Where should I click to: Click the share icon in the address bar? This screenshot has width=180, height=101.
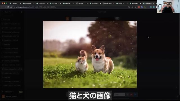coord(132,7)
